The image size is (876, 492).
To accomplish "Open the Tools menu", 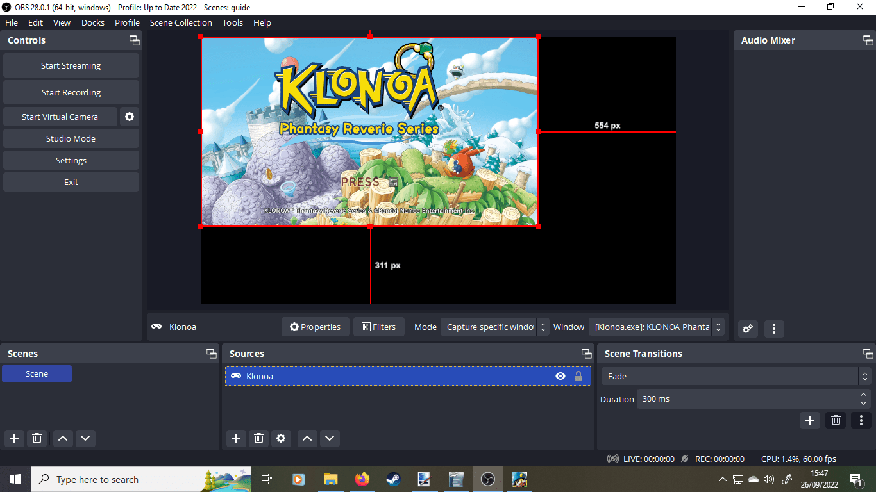I will click(233, 22).
